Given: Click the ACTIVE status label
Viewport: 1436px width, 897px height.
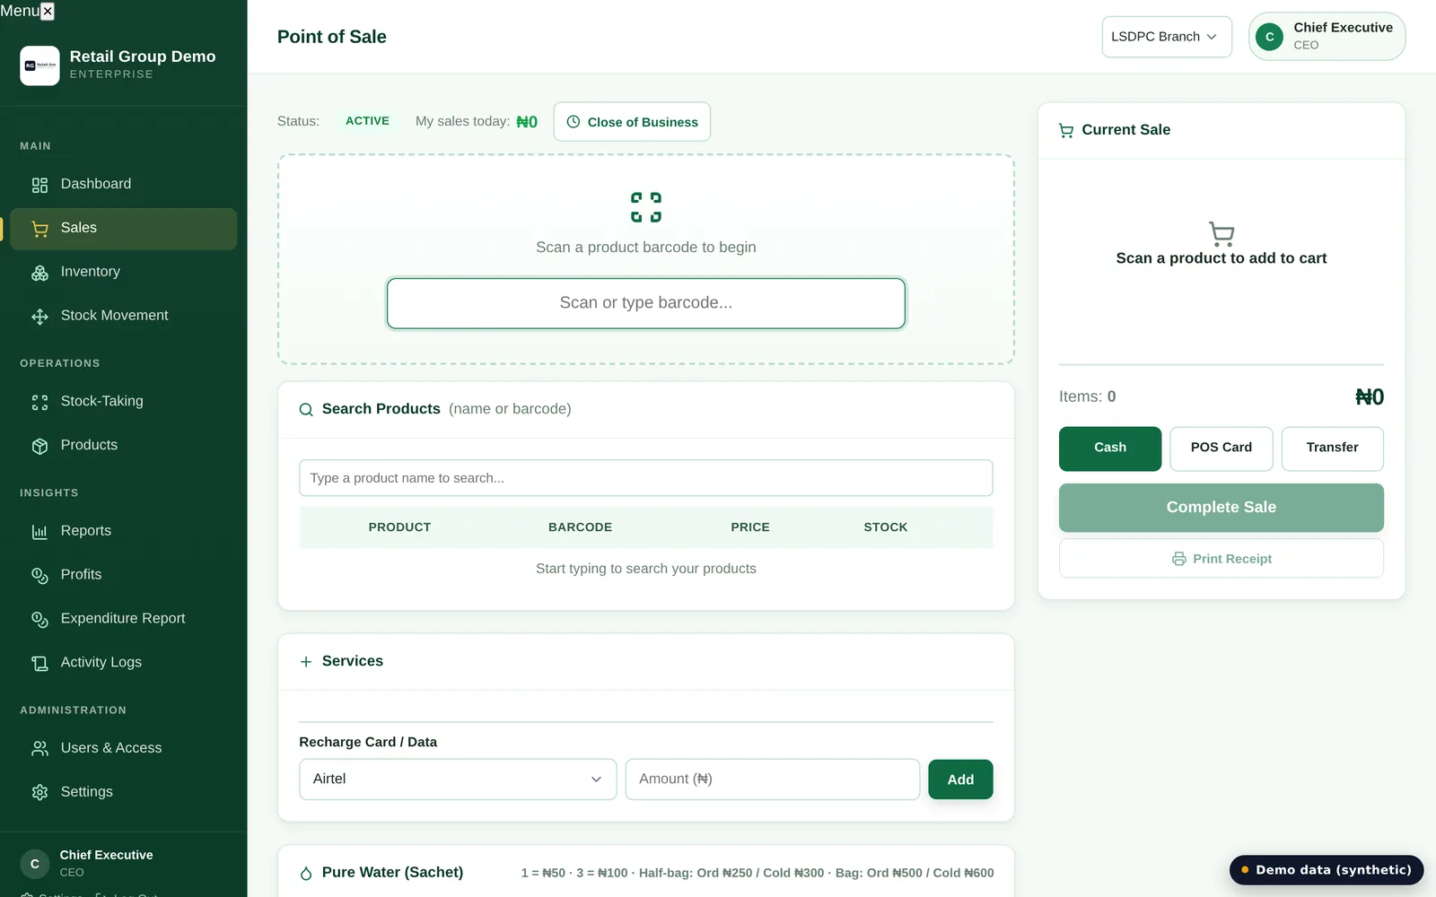Looking at the screenshot, I should point(367,121).
